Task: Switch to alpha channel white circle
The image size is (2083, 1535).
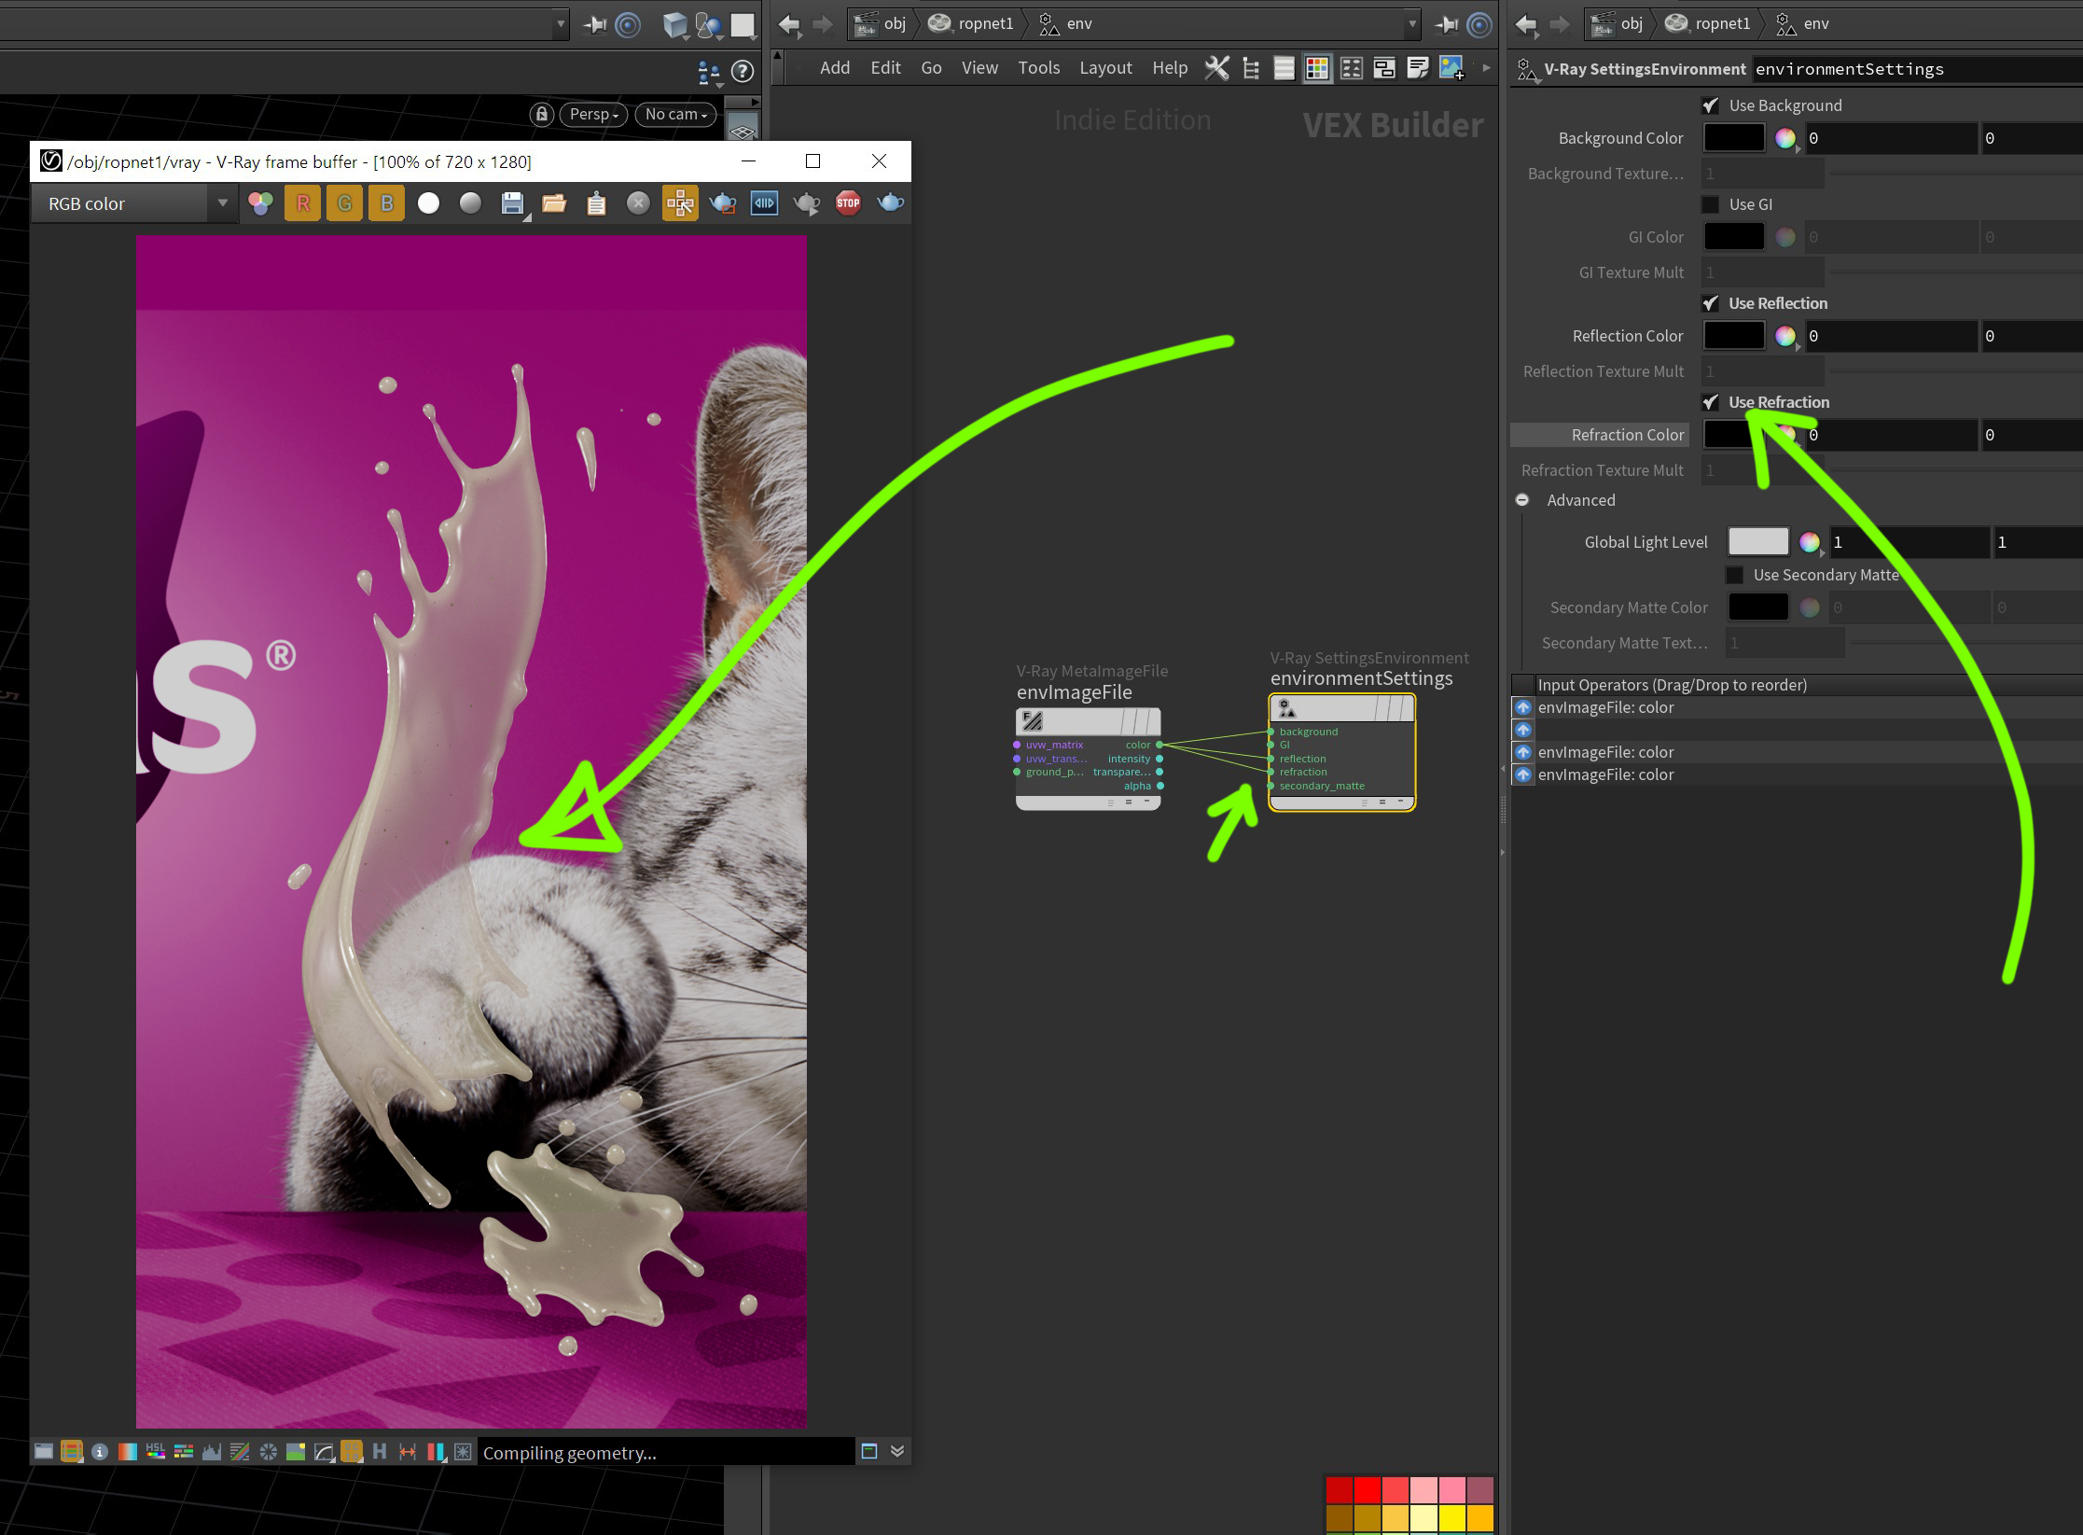Action: click(x=428, y=203)
